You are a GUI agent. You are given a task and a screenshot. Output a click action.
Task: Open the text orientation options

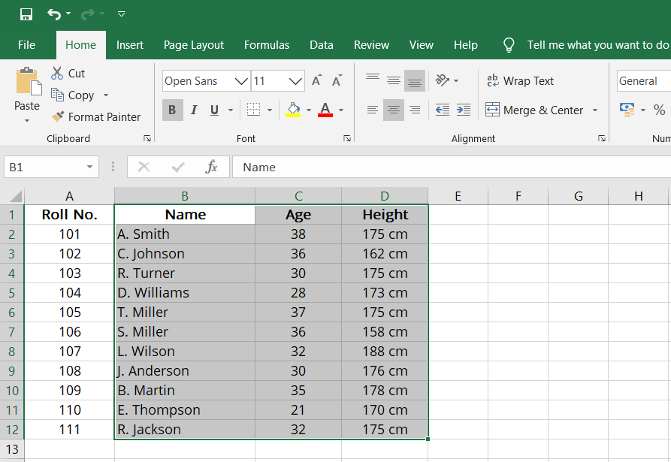click(446, 80)
